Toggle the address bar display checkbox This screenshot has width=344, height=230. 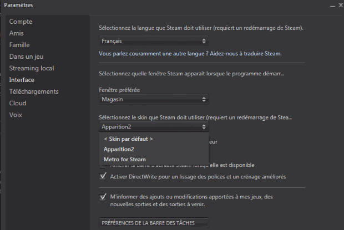103,166
